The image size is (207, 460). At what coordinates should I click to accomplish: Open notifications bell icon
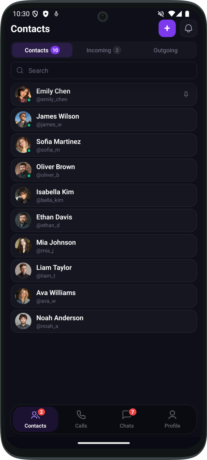(188, 29)
